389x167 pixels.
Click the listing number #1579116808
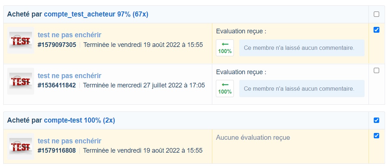click(x=57, y=151)
